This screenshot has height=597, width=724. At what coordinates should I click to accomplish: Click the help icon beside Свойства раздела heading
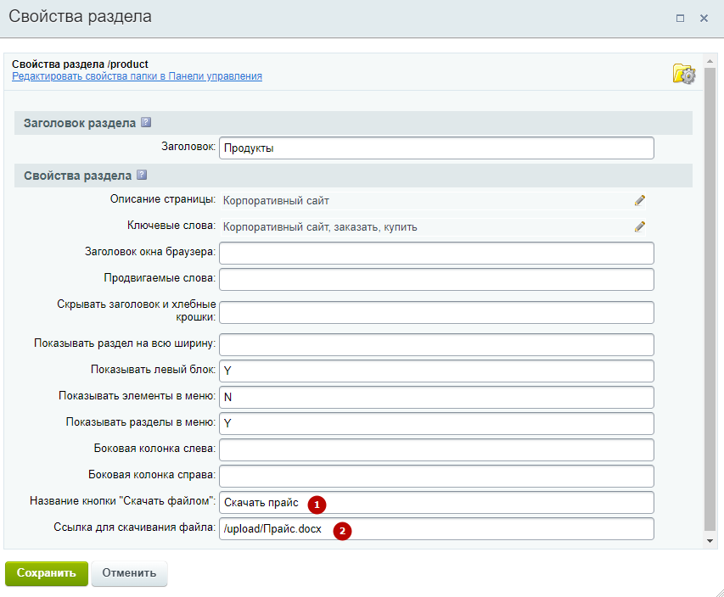tap(142, 175)
